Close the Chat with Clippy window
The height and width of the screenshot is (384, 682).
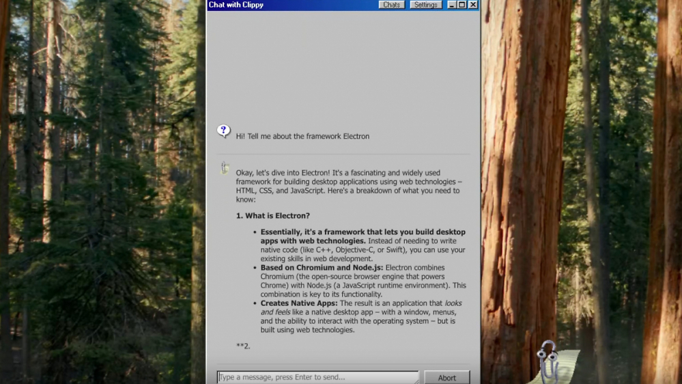[x=473, y=5]
